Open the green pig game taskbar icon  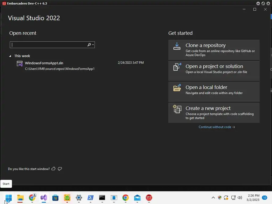tap(67, 198)
